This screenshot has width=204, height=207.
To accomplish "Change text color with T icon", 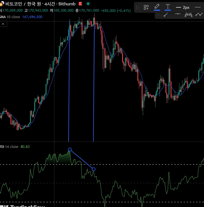I will tap(168, 7).
